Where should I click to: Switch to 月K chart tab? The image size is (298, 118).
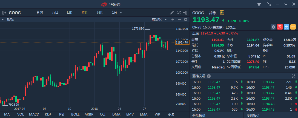[100, 13]
